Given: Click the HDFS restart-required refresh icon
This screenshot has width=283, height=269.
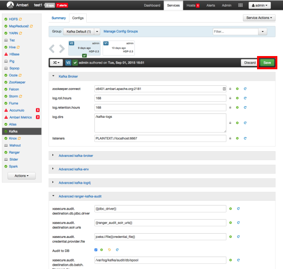Looking at the screenshot, I should [x=20, y=19].
